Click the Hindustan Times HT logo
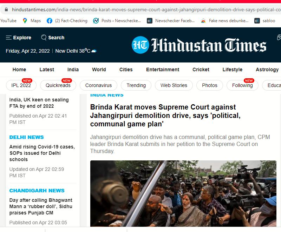 click(x=140, y=45)
